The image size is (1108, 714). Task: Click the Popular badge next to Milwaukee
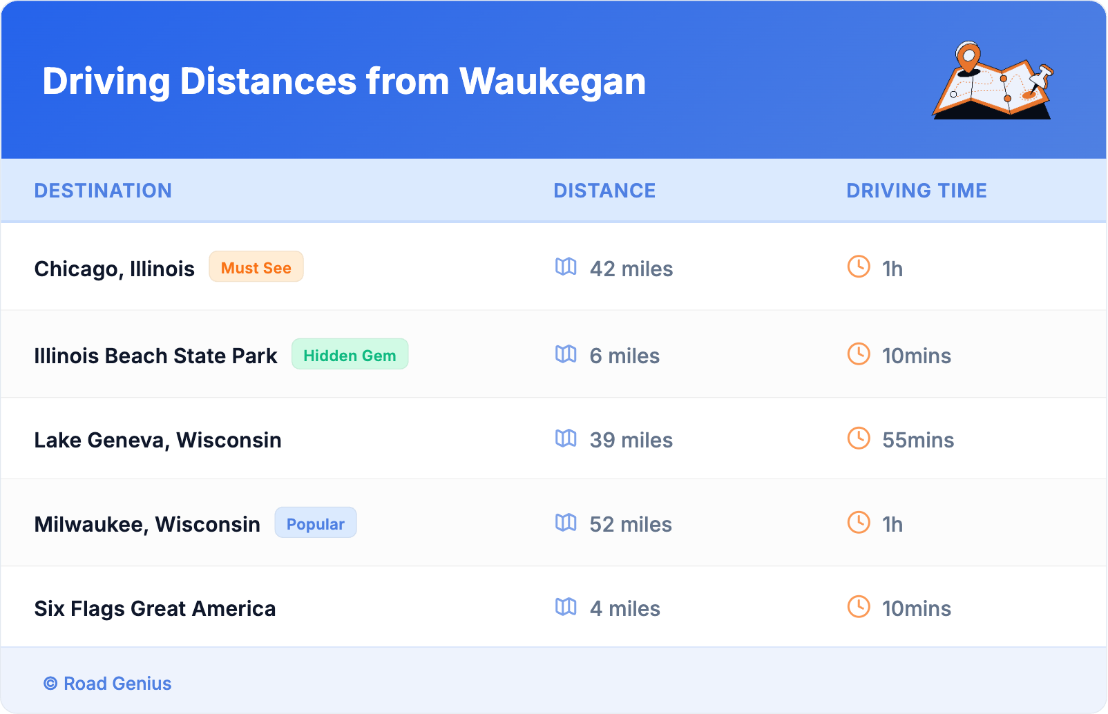[x=316, y=523]
